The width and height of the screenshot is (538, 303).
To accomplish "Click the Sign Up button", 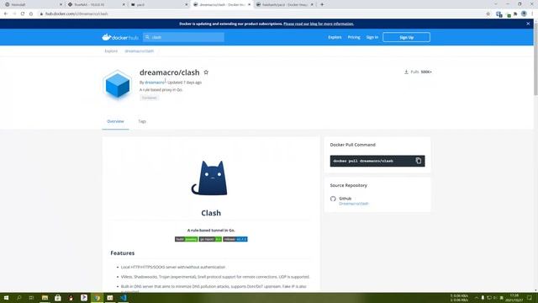I will (406, 37).
